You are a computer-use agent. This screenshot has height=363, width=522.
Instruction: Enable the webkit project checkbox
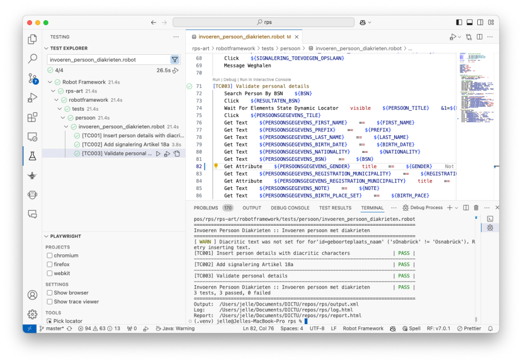click(50, 274)
